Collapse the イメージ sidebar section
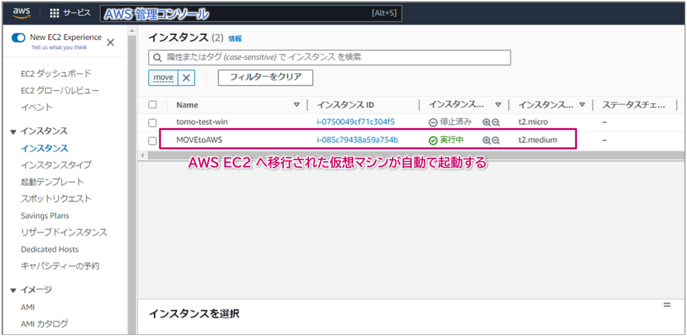 pos(14,290)
